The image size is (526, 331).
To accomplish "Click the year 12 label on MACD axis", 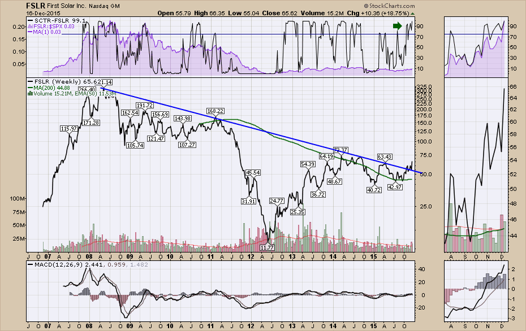I will coord(252,326).
